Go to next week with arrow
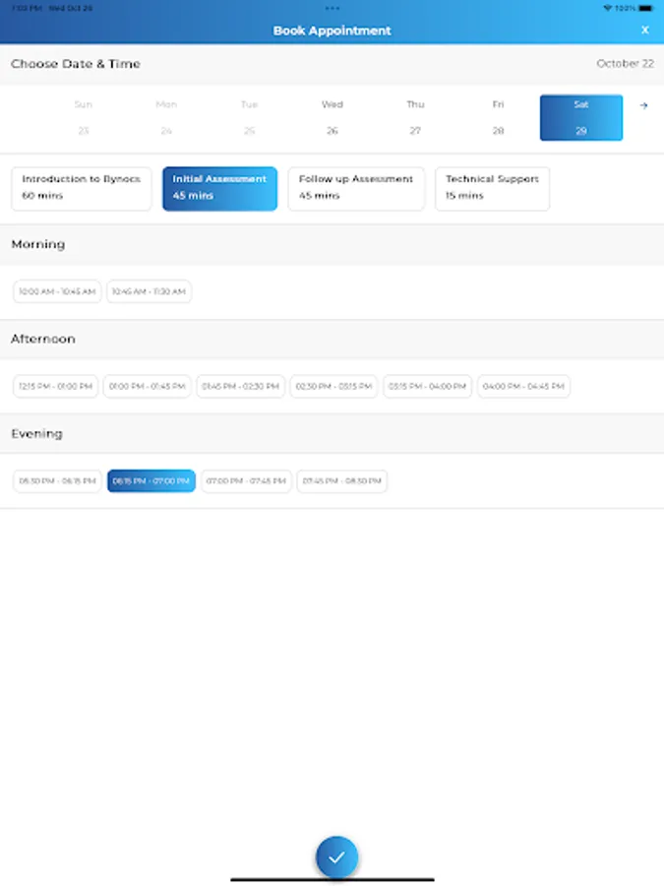The image size is (664, 886). coord(643,105)
